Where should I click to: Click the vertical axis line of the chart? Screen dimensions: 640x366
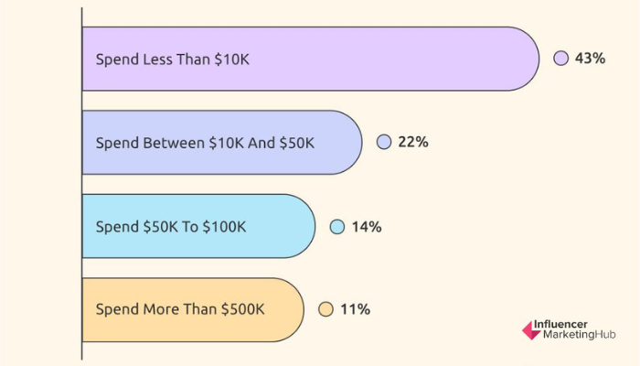tap(81, 183)
